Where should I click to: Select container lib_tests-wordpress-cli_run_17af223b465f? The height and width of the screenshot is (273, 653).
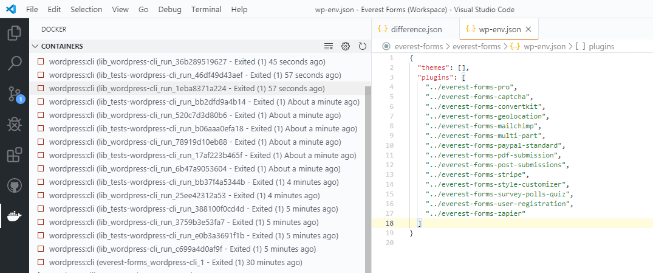tap(197, 155)
